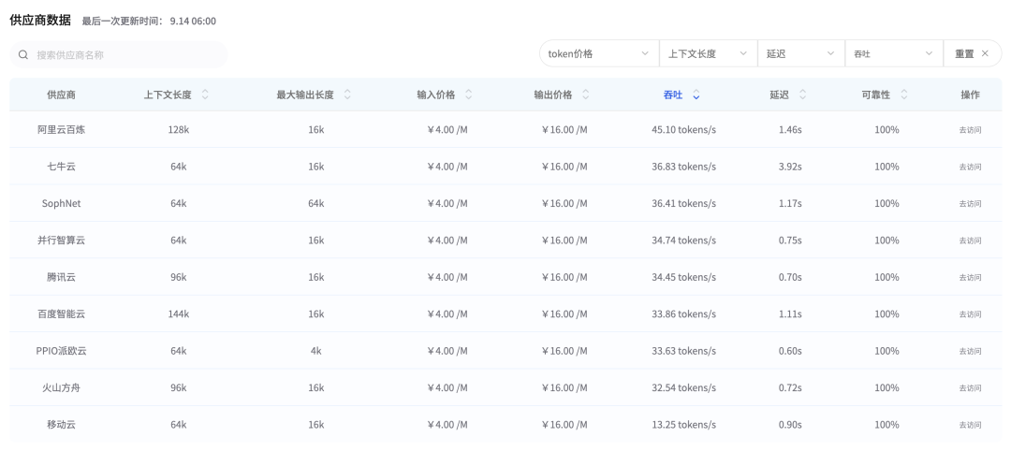Click the 36.83 tokens/s throughput value
The image size is (1011, 452).
[684, 167]
